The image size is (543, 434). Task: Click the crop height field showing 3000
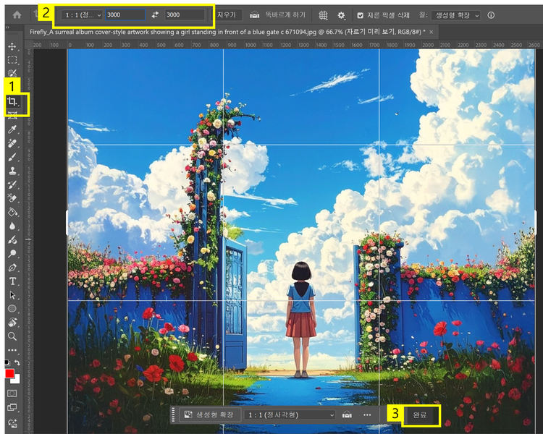(185, 14)
